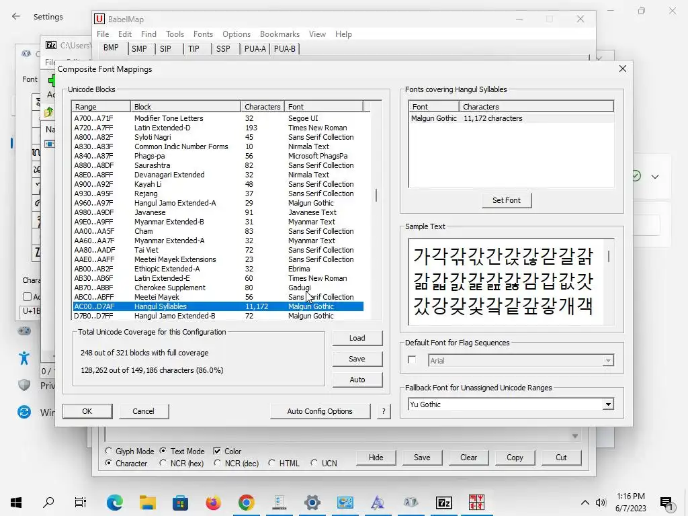Launch Firefox from the taskbar
The height and width of the screenshot is (516, 688).
coord(213,502)
